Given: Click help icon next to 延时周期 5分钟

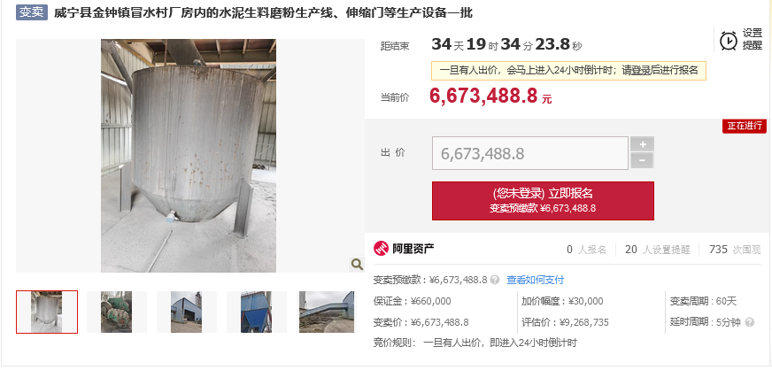Looking at the screenshot, I should [750, 322].
